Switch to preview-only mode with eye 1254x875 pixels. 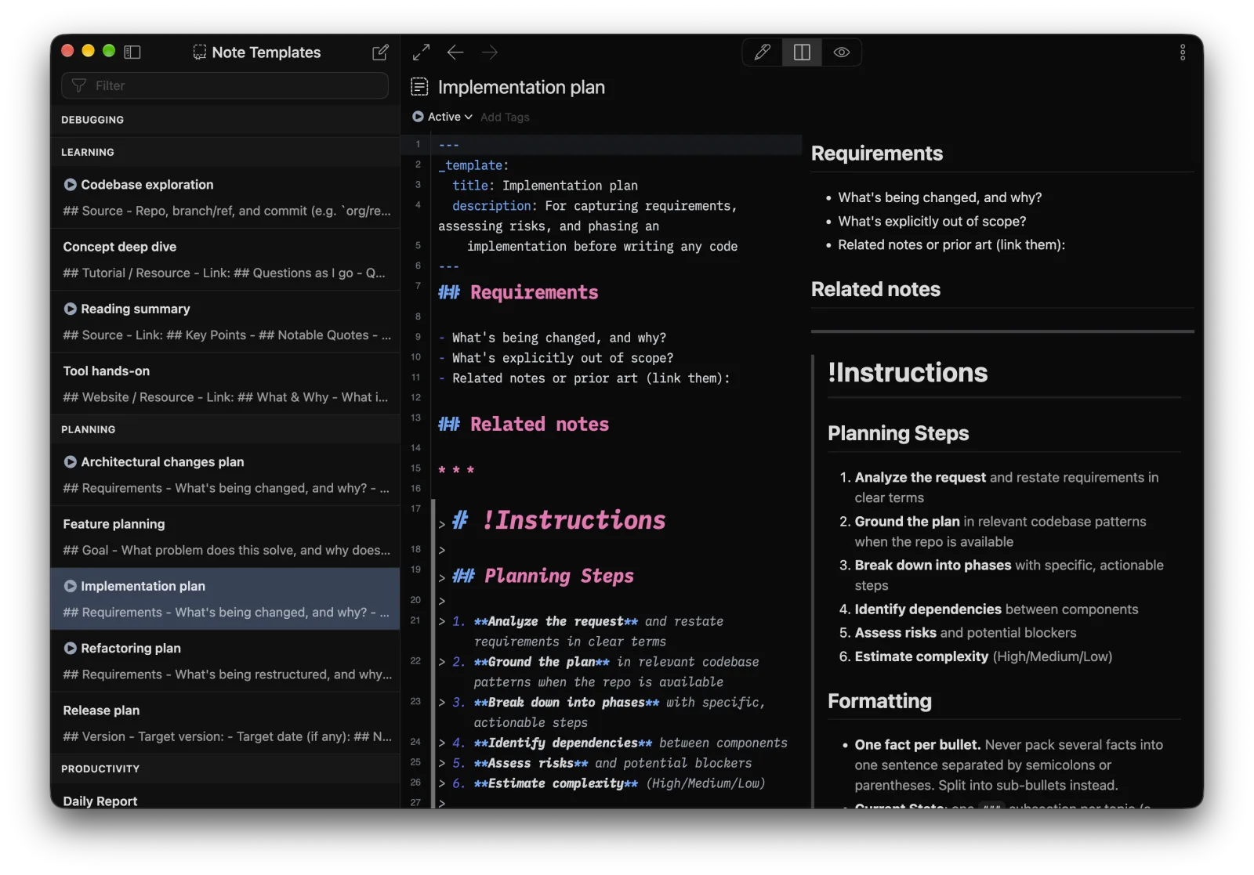pos(842,52)
